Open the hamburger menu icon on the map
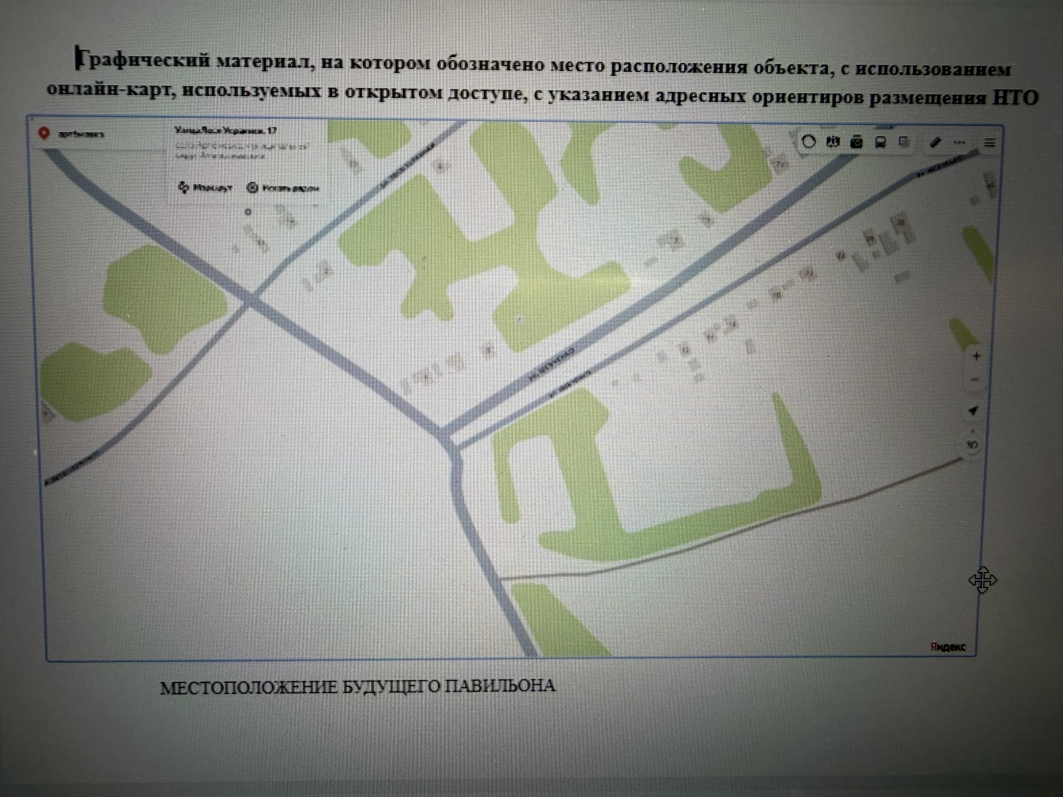This screenshot has height=797, width=1063. tap(989, 143)
